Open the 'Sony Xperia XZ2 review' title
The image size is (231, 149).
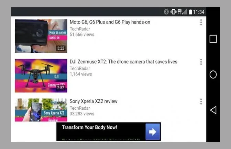[x=93, y=101]
